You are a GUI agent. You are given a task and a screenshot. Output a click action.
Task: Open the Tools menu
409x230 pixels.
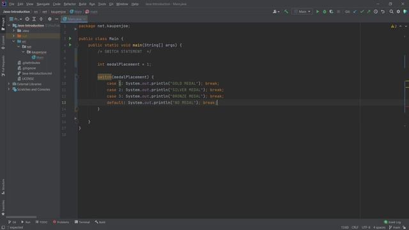tap(102, 4)
